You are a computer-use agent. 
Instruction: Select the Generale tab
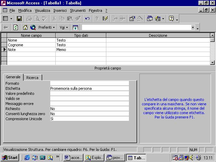point(13,77)
